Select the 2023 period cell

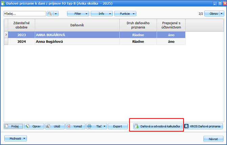[22, 35]
